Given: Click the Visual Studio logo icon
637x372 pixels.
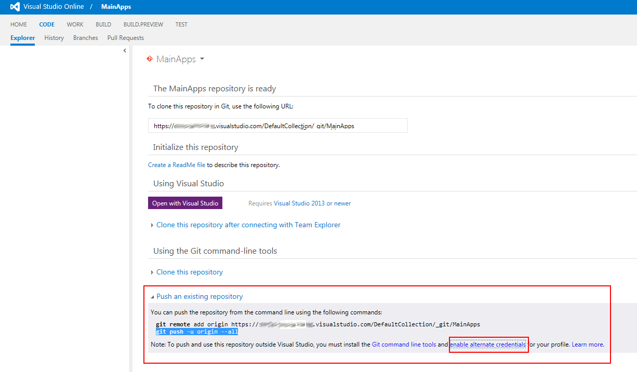Looking at the screenshot, I should click(x=15, y=7).
